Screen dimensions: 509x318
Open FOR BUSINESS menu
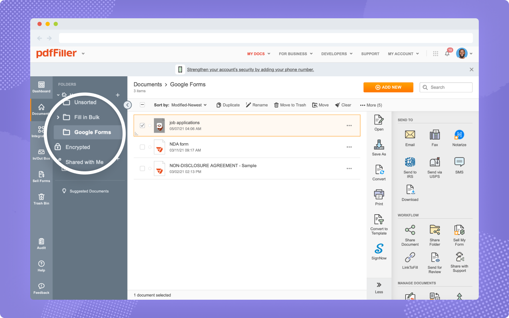click(295, 54)
